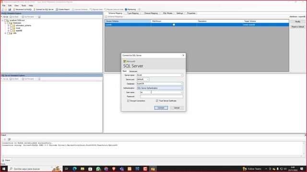Click the Connect button
Screen dimensions: 307x172
pos(161,108)
